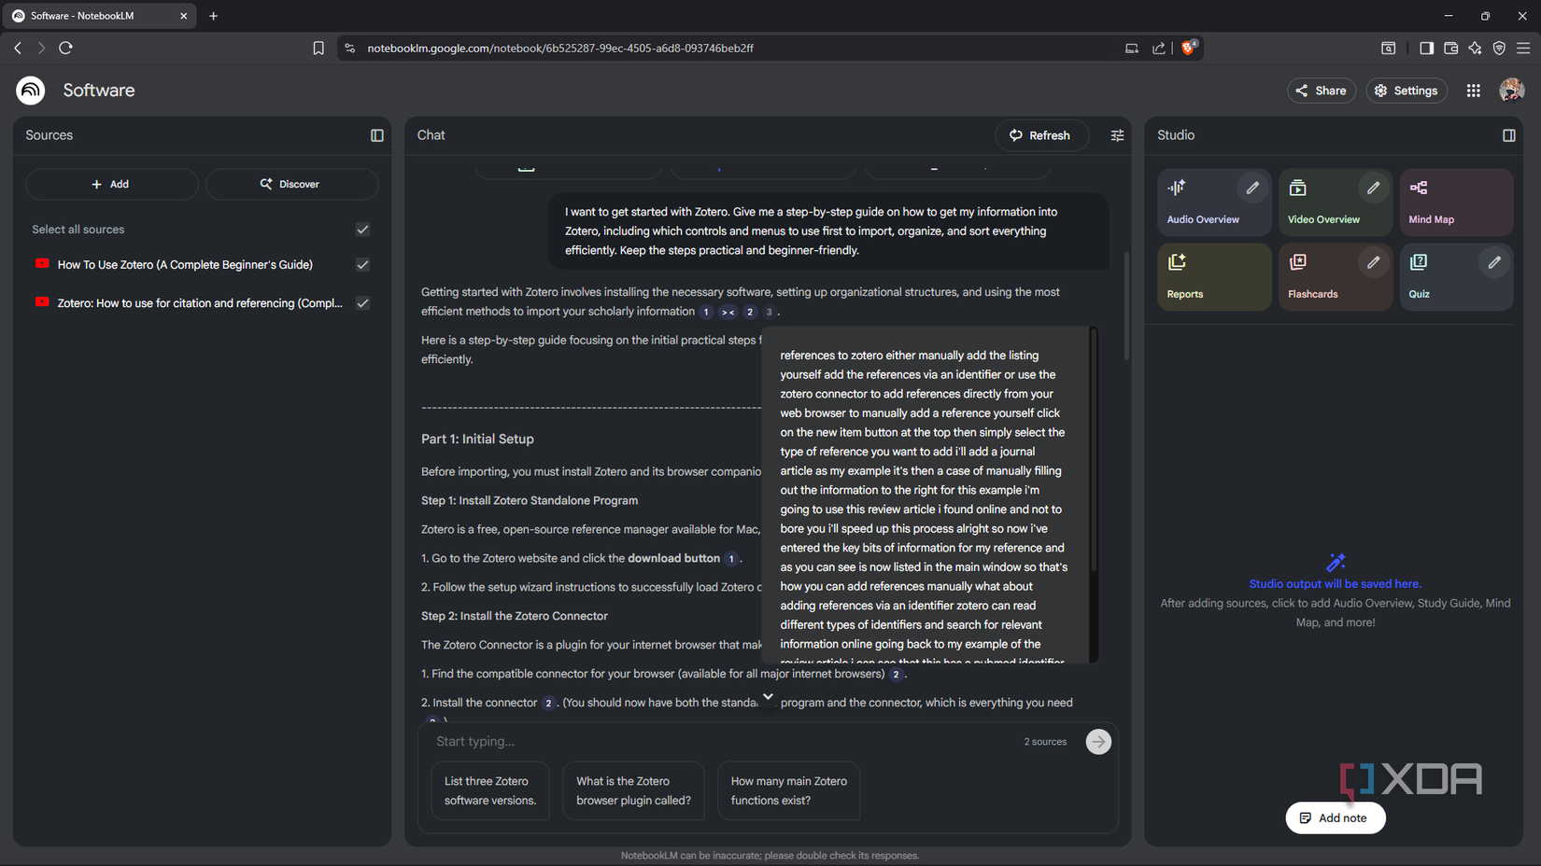The height and width of the screenshot is (866, 1541).
Task: Open the Google apps grid
Action: (x=1473, y=91)
